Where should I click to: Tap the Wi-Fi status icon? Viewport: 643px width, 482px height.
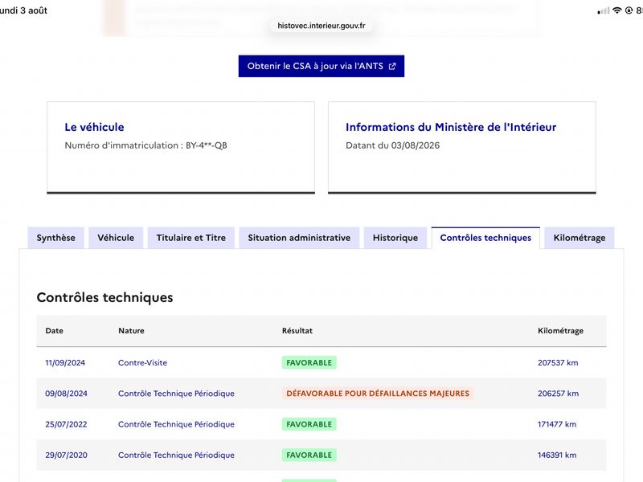[x=616, y=10]
